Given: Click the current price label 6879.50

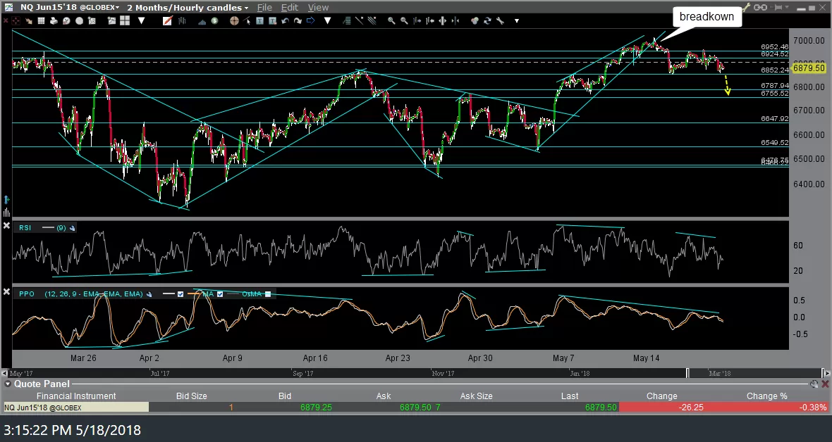Looking at the screenshot, I should pyautogui.click(x=809, y=68).
